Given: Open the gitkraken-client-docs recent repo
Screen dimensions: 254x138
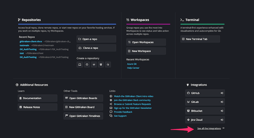Looking at the screenshot, I should 30,41.
